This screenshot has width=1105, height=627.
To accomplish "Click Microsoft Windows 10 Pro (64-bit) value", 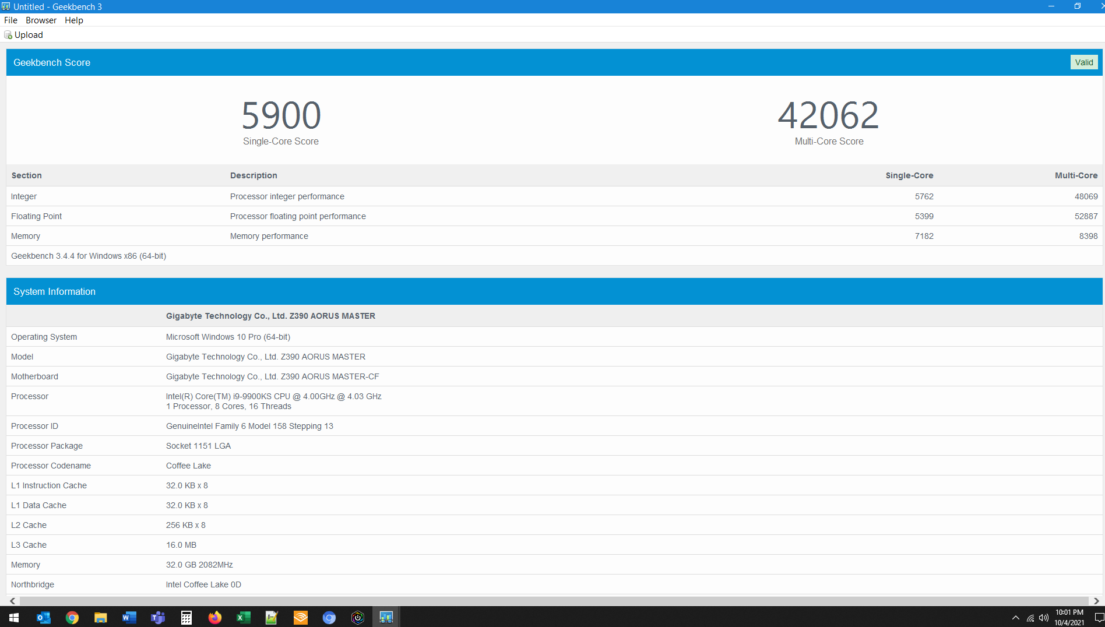I will pyautogui.click(x=228, y=337).
